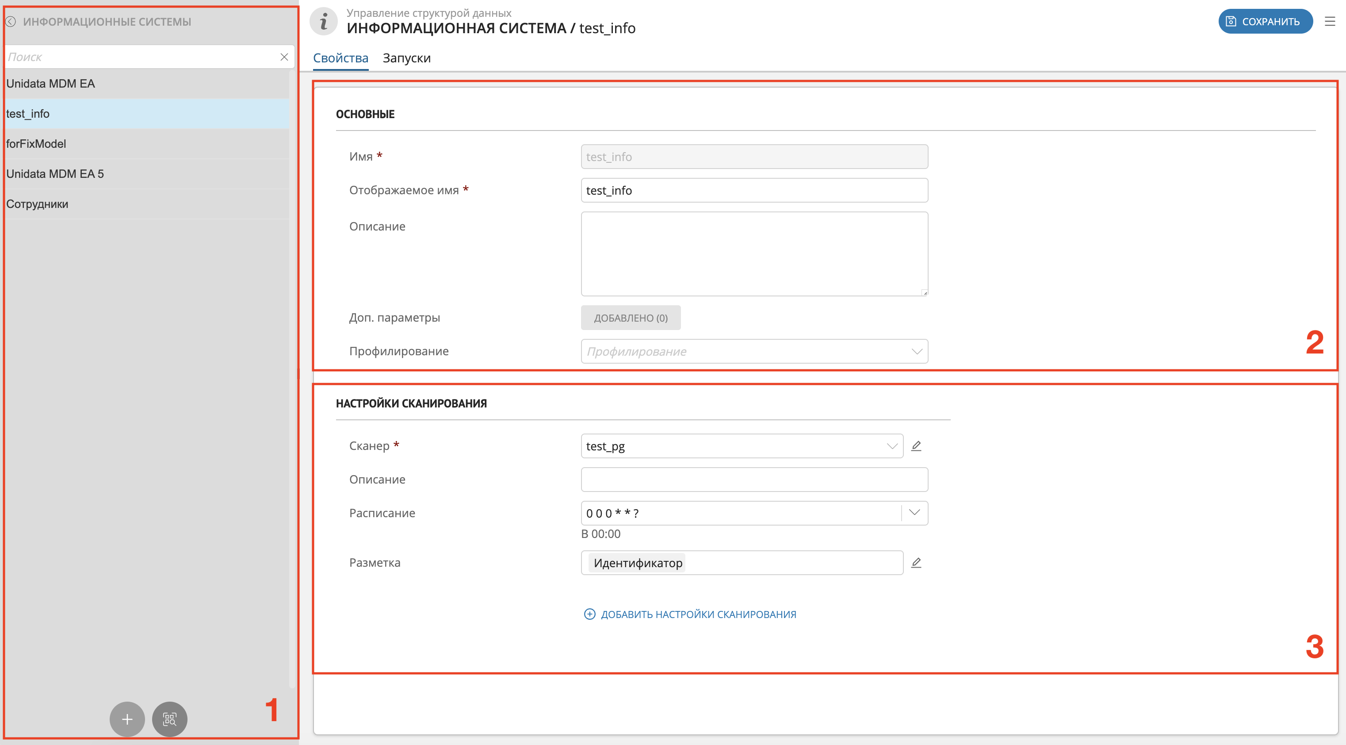
Task: Click inside the Описание text area
Action: [x=754, y=253]
